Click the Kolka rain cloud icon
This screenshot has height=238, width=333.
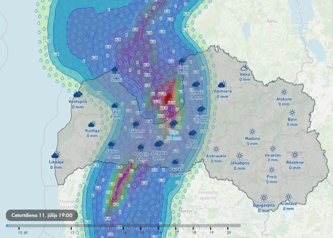click(115, 70)
